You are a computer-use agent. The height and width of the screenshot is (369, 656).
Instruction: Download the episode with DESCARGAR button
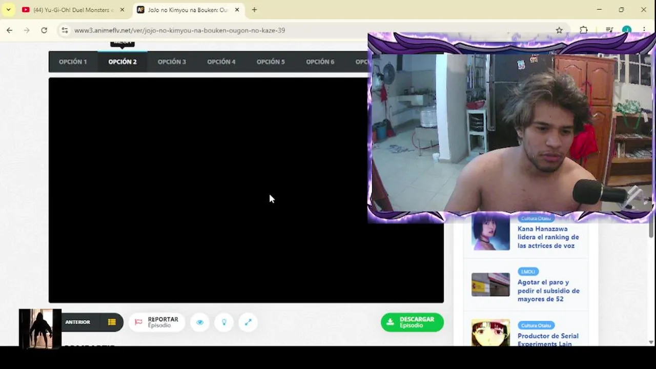pos(412,322)
